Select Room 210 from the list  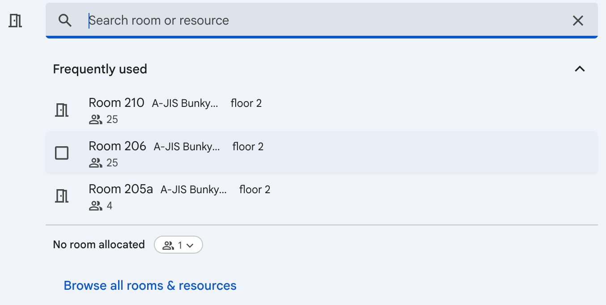point(117,103)
